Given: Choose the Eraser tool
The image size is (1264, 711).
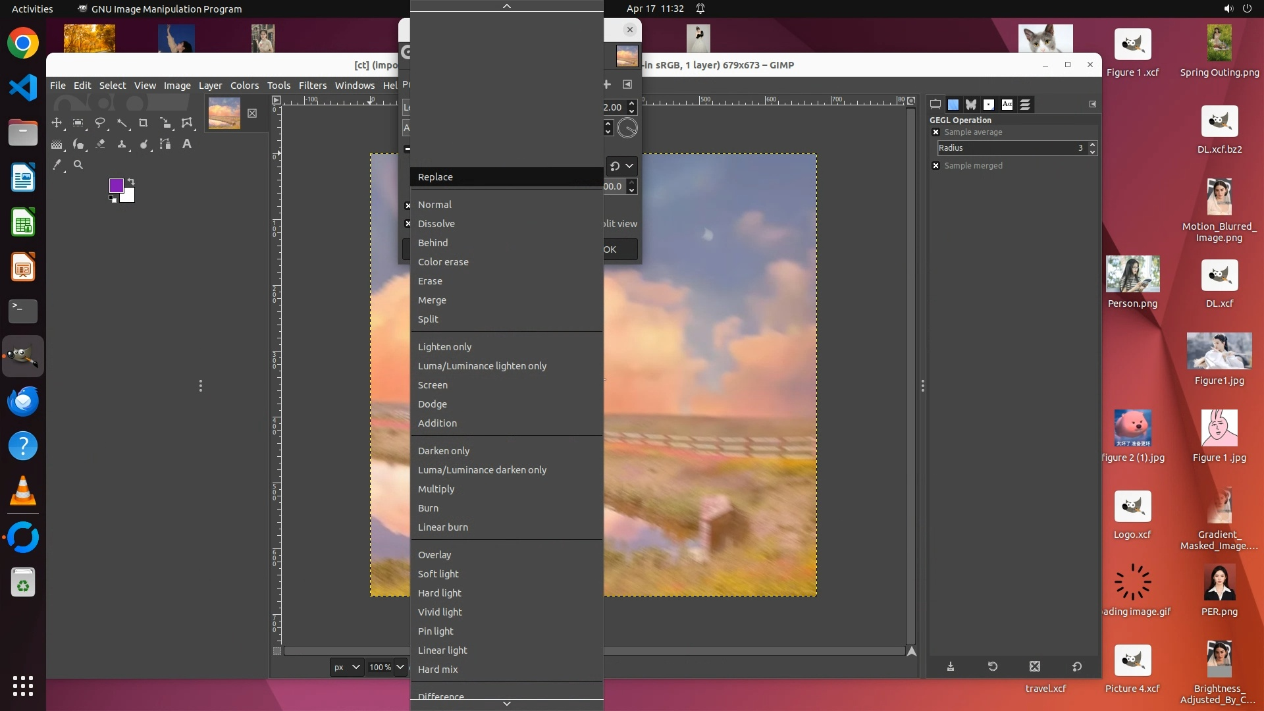Looking at the screenshot, I should coord(100,144).
